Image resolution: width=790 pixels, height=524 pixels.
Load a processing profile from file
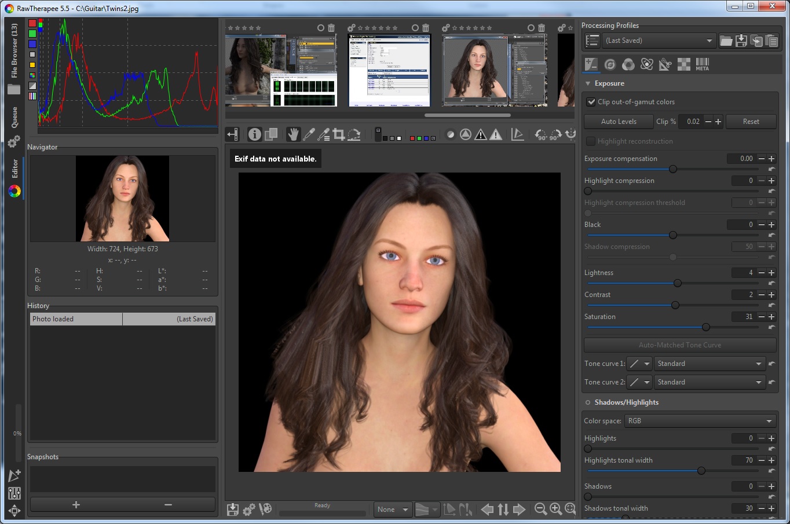tap(726, 41)
